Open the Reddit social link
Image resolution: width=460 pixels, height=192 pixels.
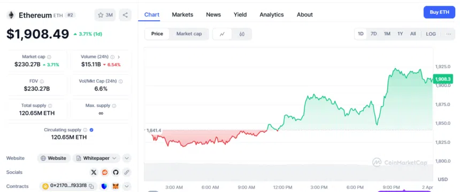click(105, 172)
